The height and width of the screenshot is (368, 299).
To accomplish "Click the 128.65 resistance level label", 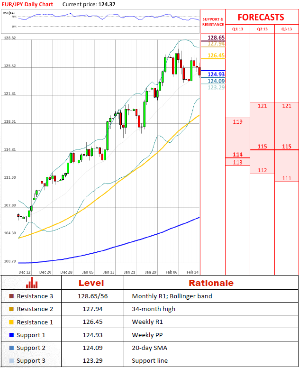I will click(x=216, y=37).
